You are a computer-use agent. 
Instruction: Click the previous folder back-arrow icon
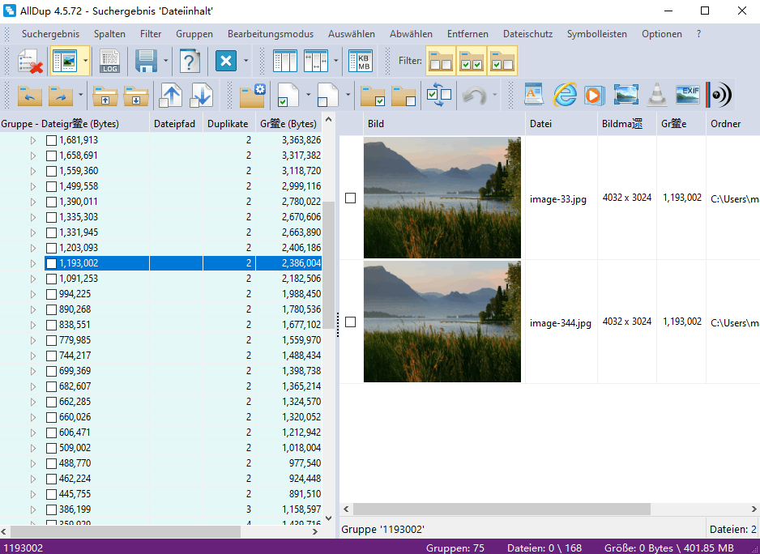(x=29, y=95)
